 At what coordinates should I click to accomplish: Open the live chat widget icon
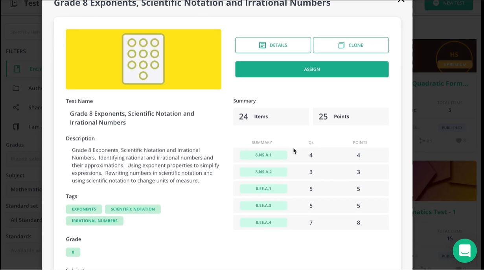point(464,250)
